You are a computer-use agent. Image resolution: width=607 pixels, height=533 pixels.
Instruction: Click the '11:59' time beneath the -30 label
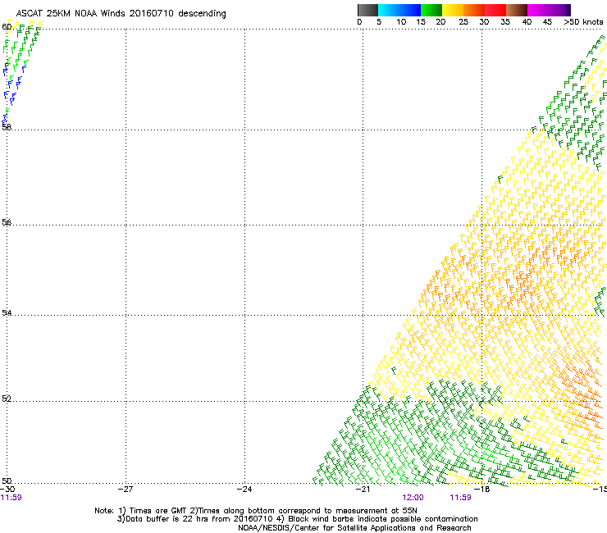click(x=11, y=498)
